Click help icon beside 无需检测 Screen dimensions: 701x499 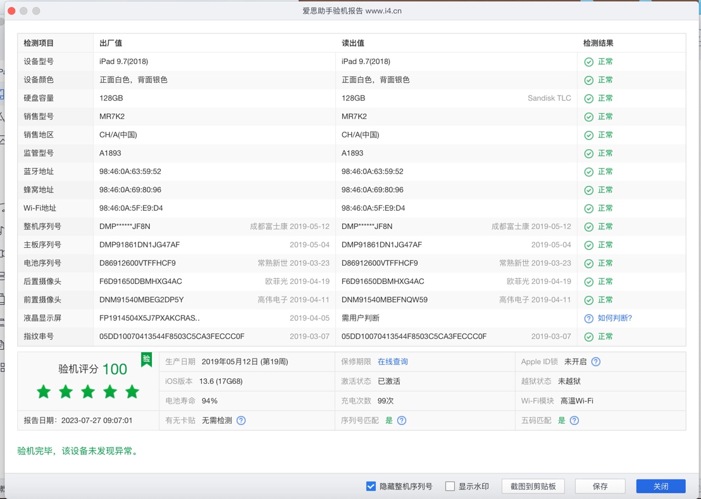point(241,421)
